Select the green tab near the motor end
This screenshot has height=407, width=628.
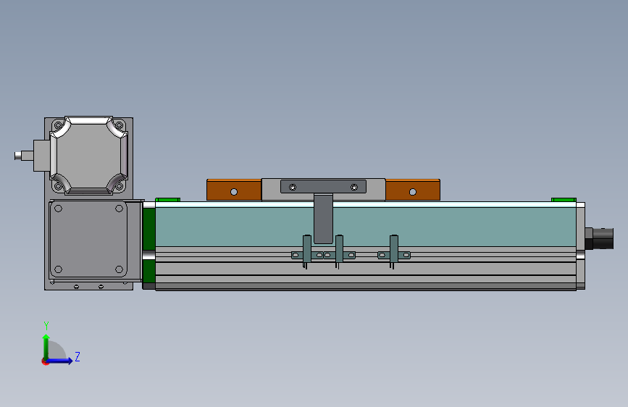pyautogui.click(x=167, y=199)
